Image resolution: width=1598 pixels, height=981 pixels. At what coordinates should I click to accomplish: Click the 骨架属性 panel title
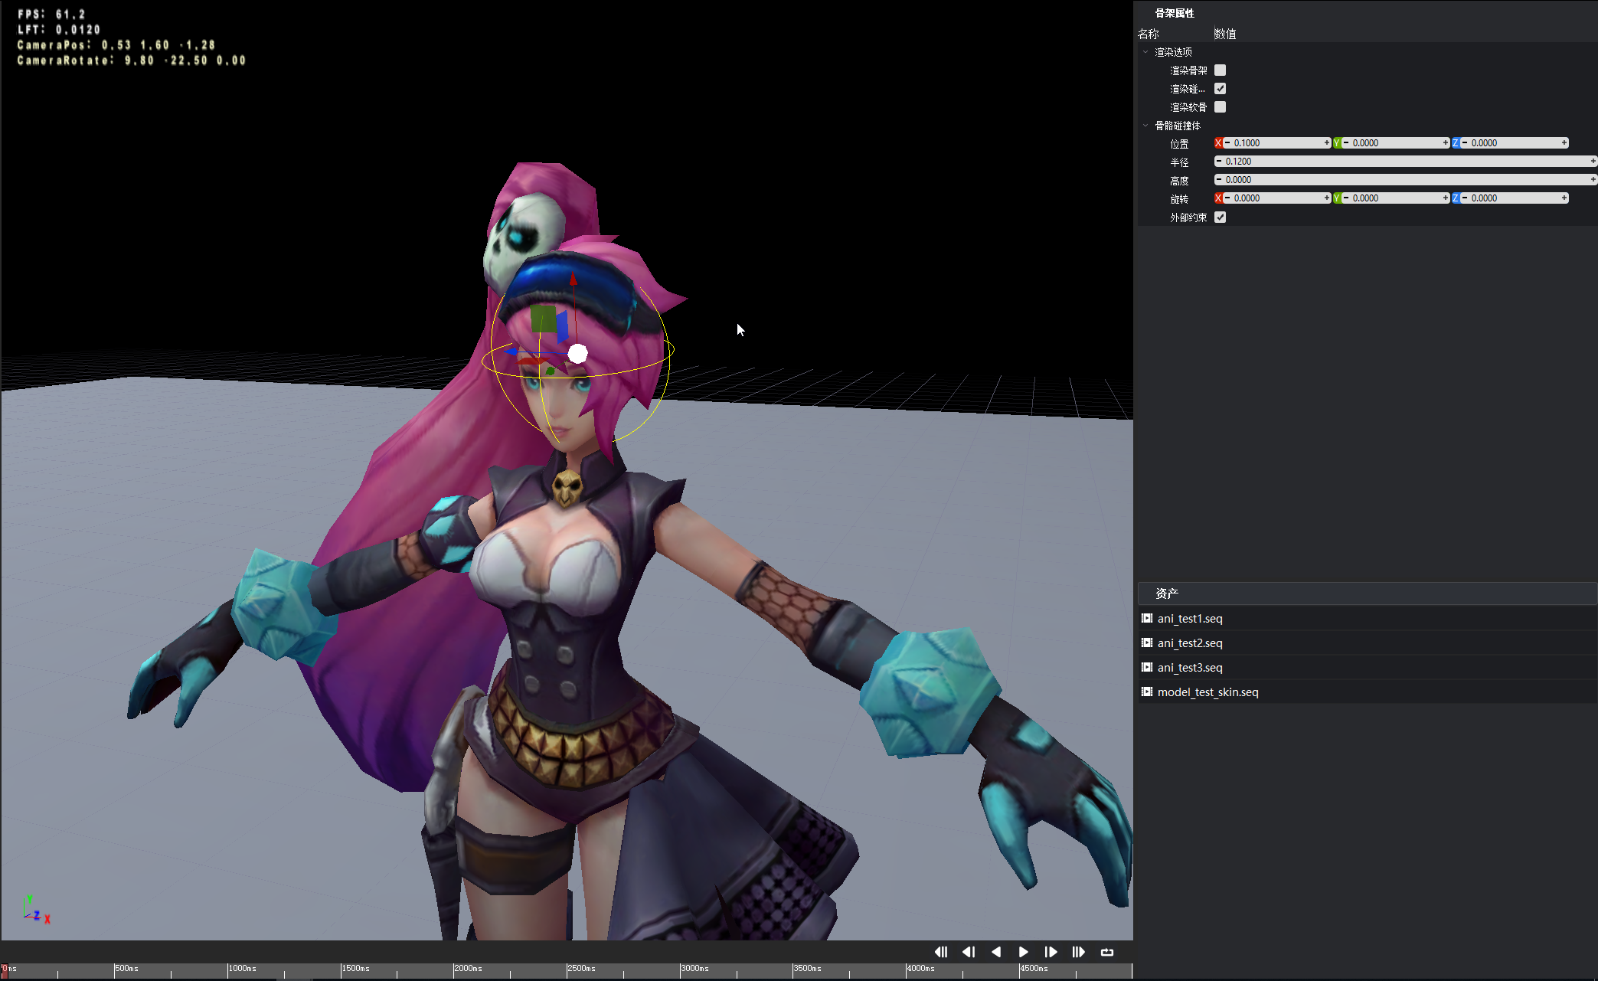click(x=1175, y=13)
